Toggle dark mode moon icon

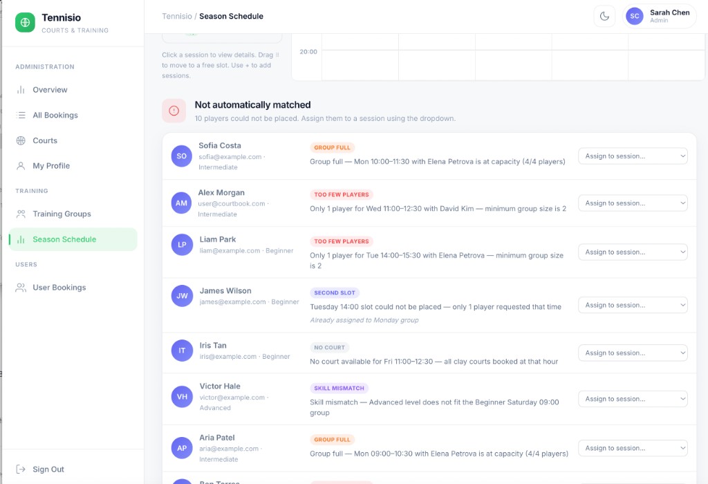[x=604, y=17]
